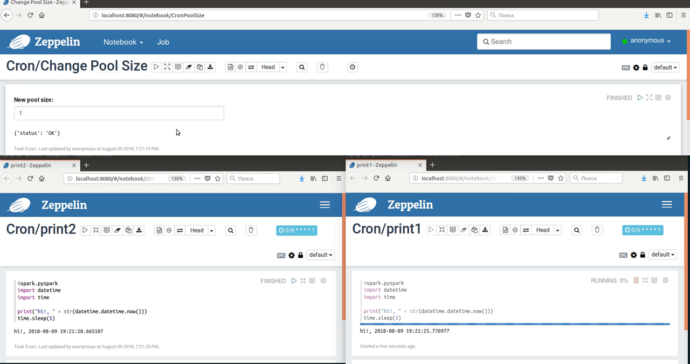Run the FINISHED paragraph in Cron/print2

tap(294, 280)
